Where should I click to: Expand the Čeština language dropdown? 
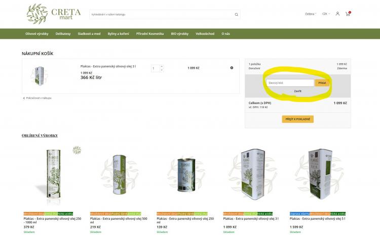coord(311,14)
